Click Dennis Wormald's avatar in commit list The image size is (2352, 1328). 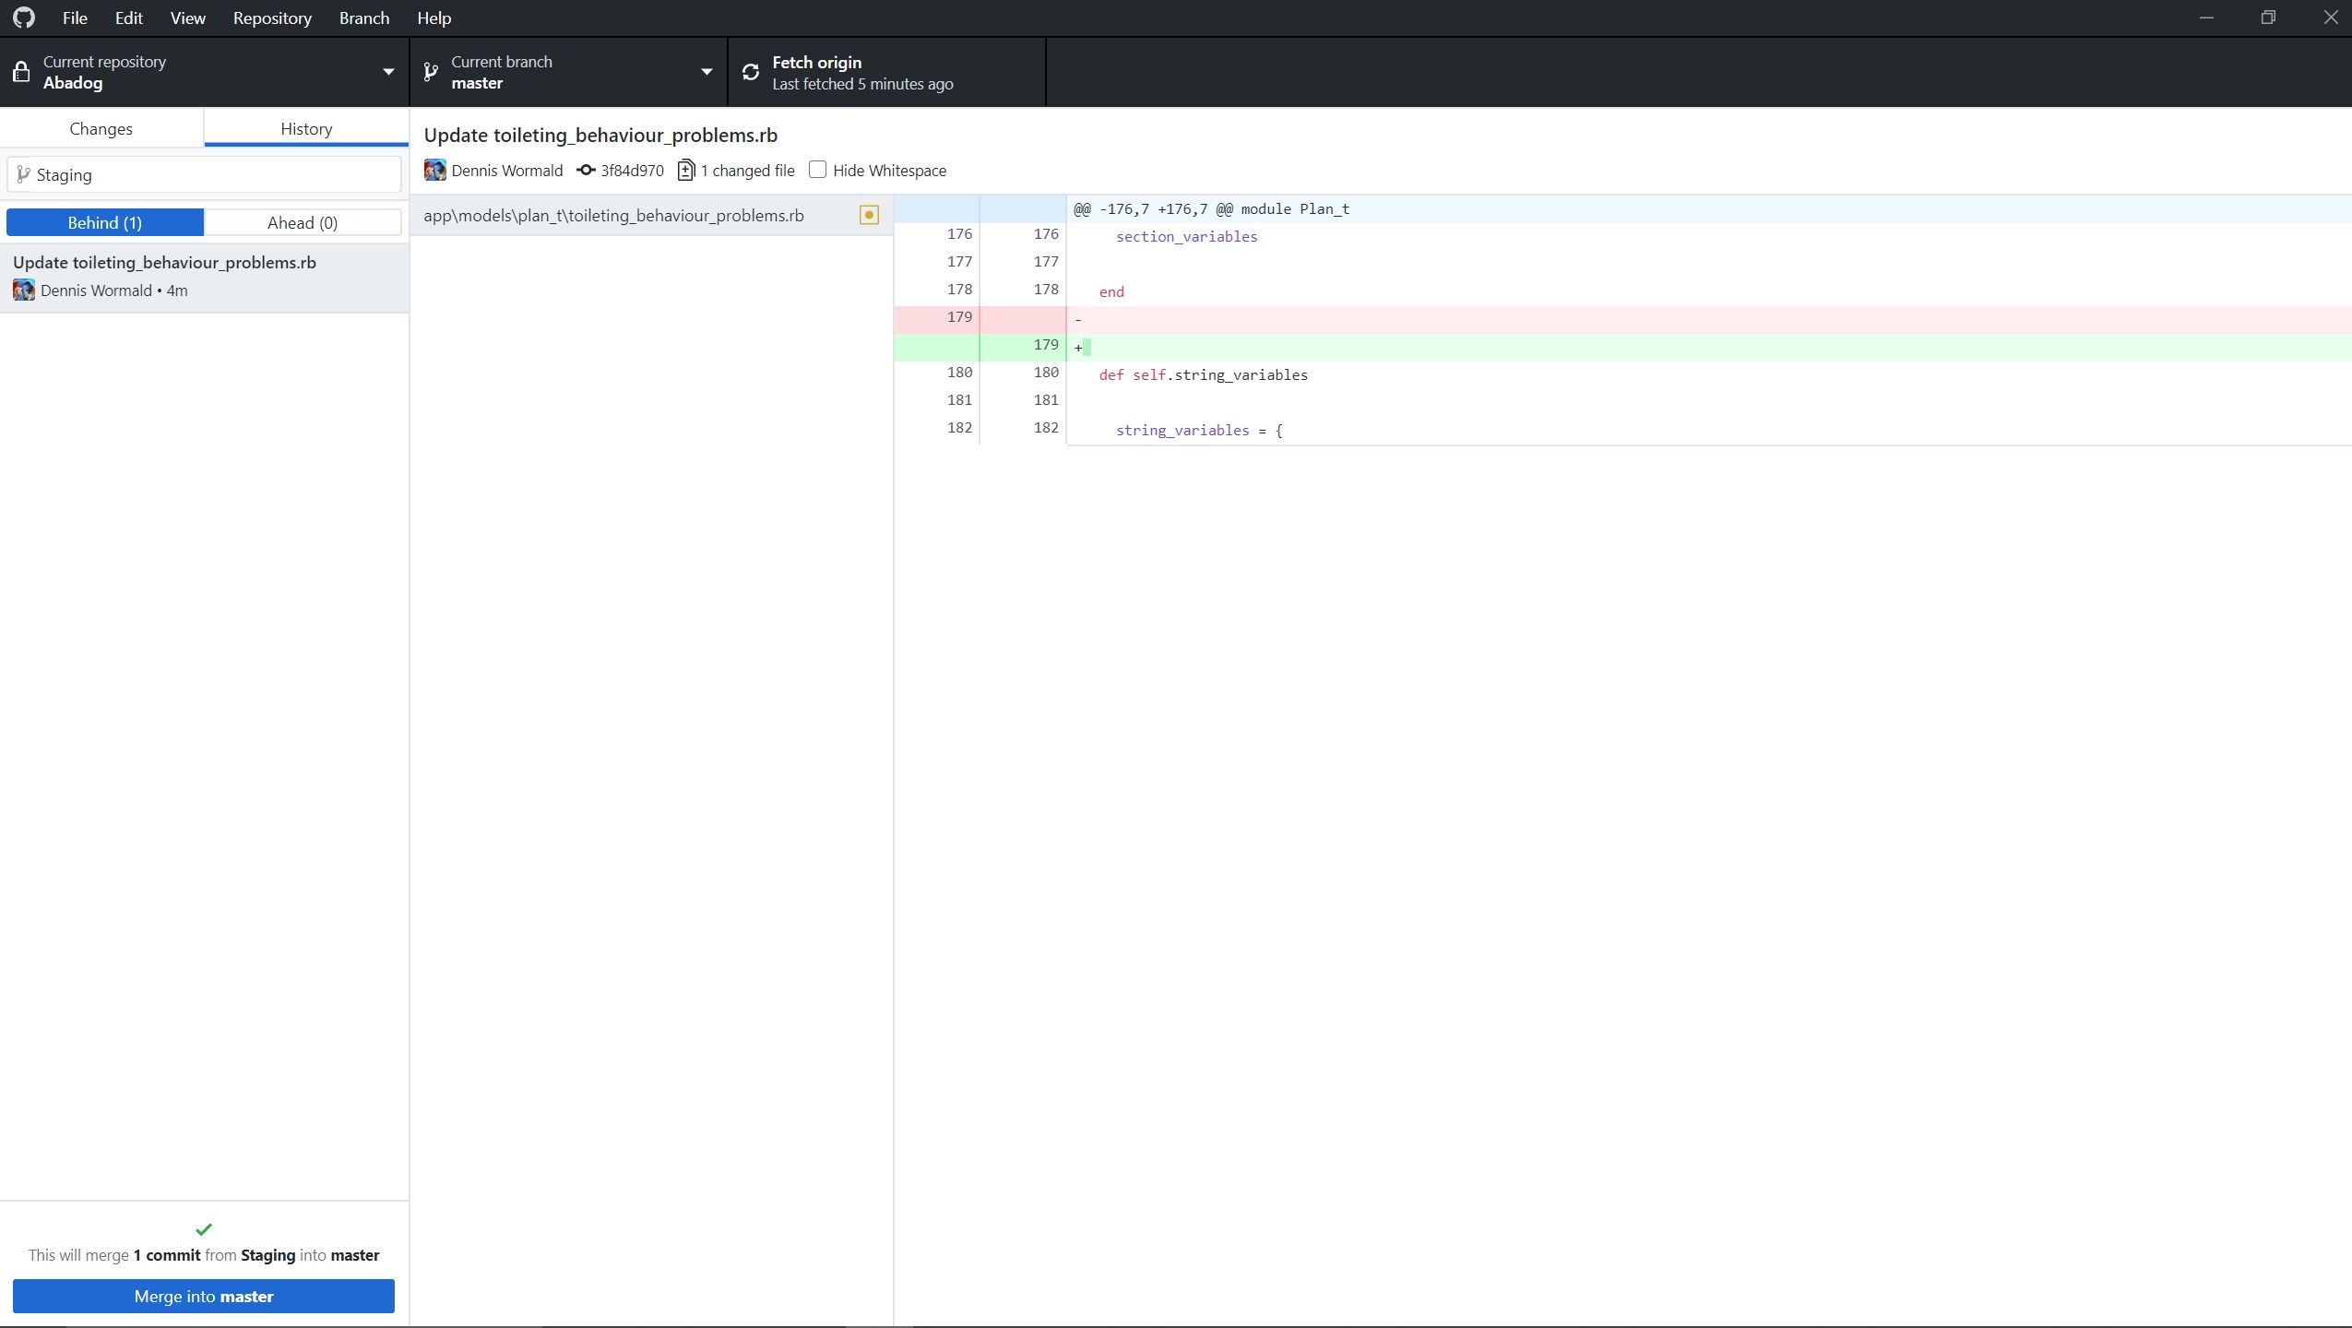(23, 290)
